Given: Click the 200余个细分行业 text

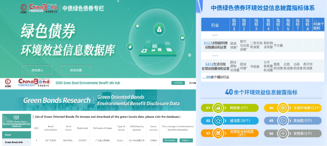Looking at the screenshot, I should [x=216, y=77].
